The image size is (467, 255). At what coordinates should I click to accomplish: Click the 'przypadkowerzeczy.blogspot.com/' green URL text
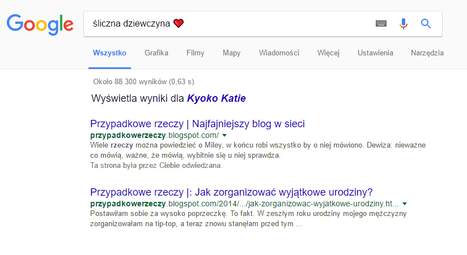(155, 136)
